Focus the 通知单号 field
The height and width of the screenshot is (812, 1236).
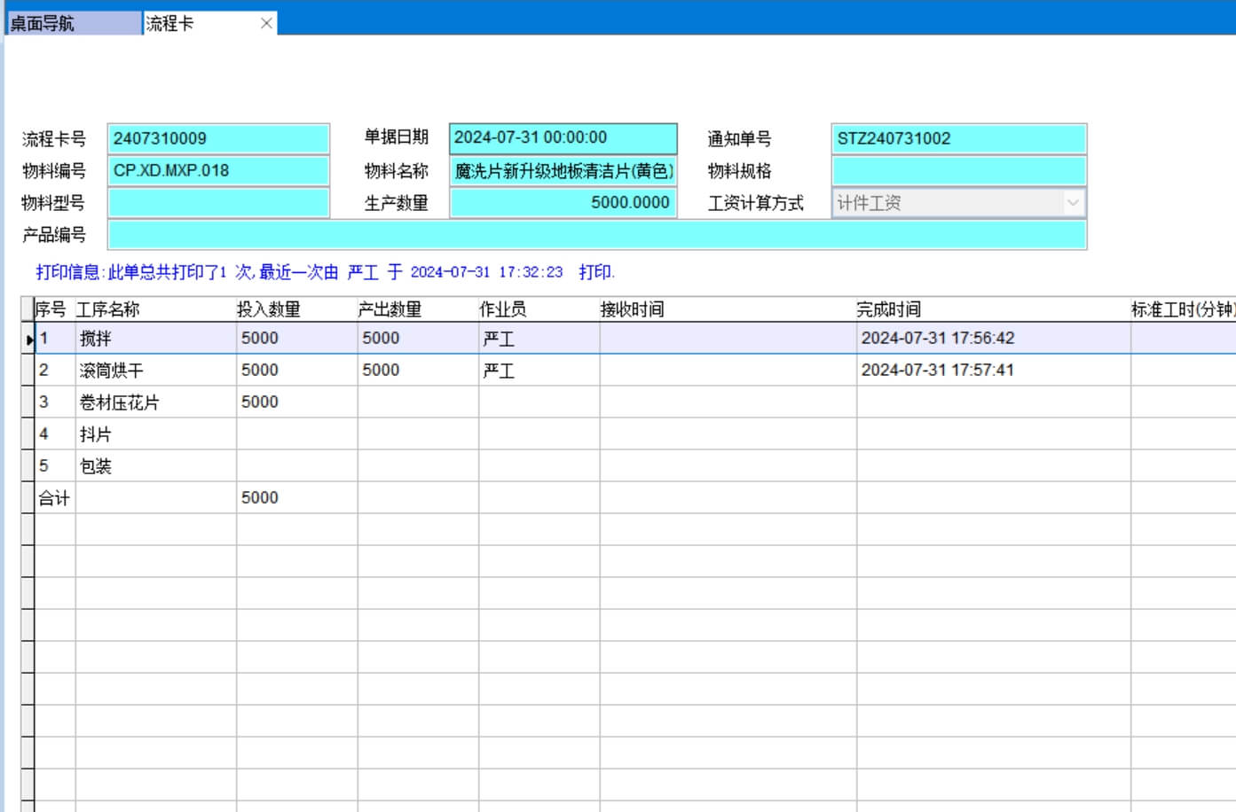pos(958,138)
